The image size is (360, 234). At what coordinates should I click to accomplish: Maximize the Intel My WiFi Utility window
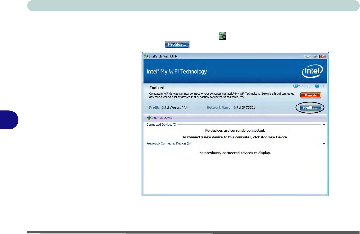pos(315,56)
